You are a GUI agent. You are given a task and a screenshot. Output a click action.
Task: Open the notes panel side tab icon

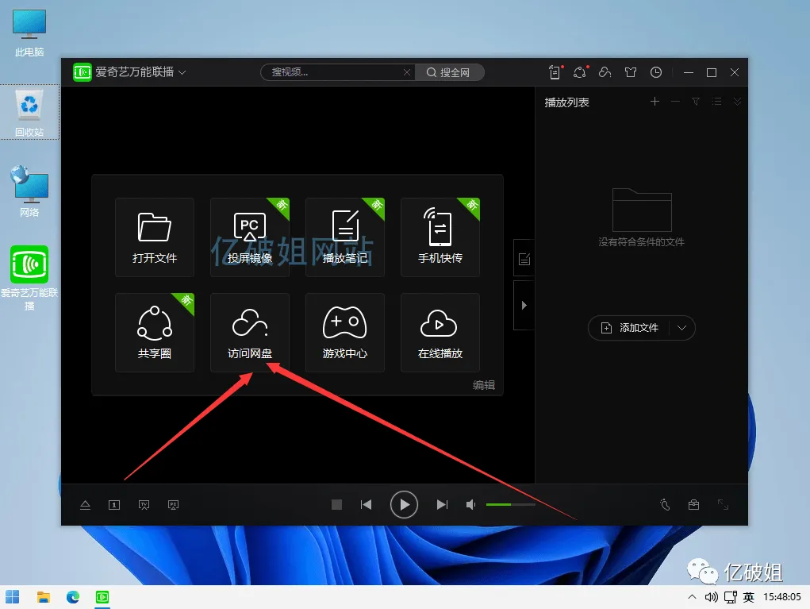click(524, 259)
